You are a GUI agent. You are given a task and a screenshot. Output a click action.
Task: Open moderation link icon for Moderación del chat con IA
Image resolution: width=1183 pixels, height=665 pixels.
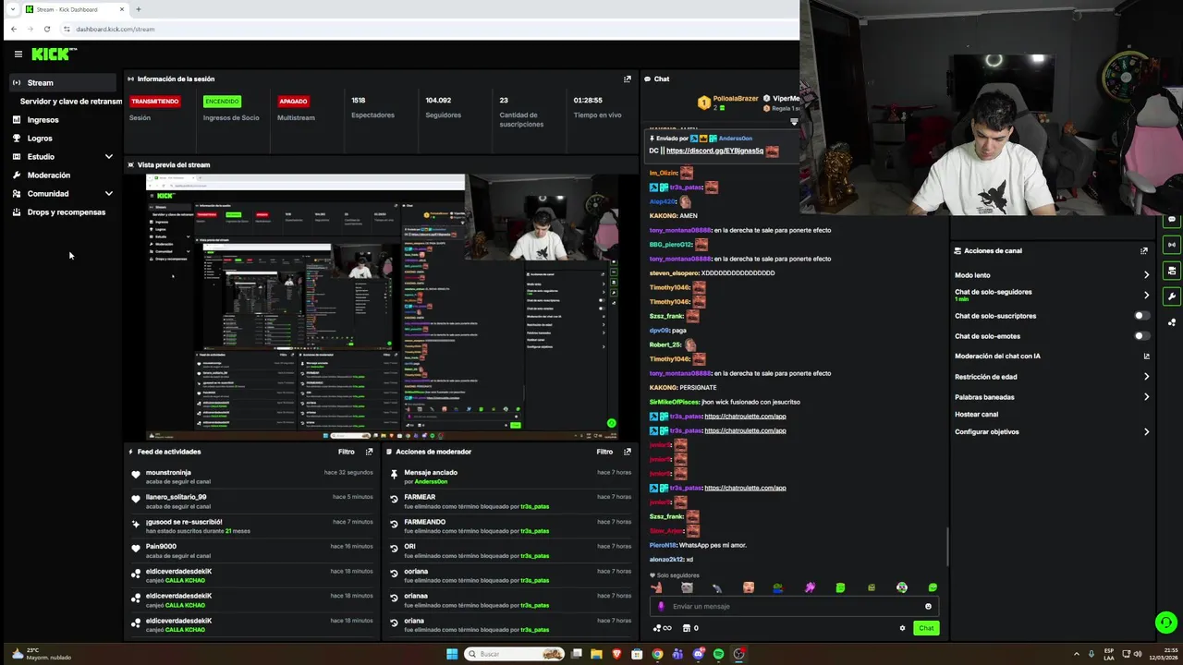pos(1146,357)
